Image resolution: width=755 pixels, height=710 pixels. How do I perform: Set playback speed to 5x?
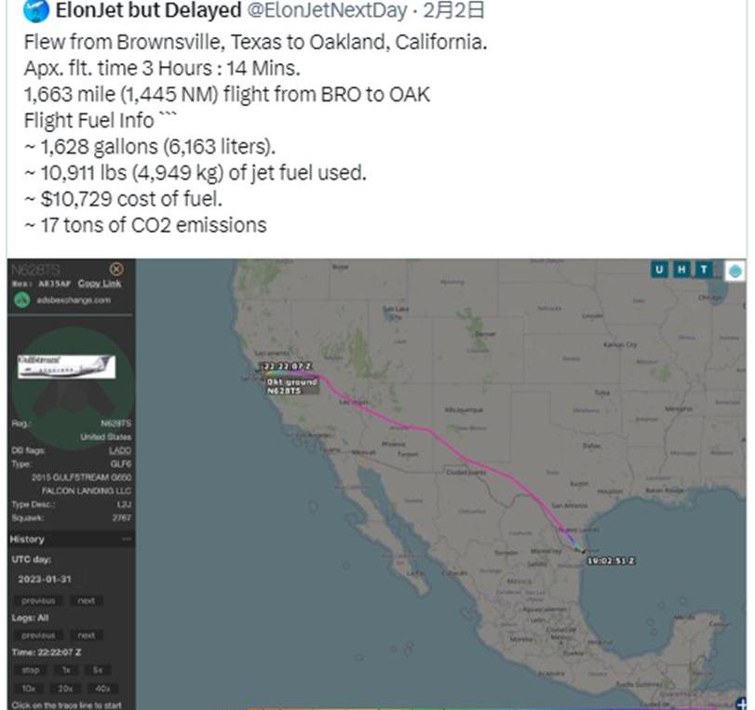coord(98,670)
